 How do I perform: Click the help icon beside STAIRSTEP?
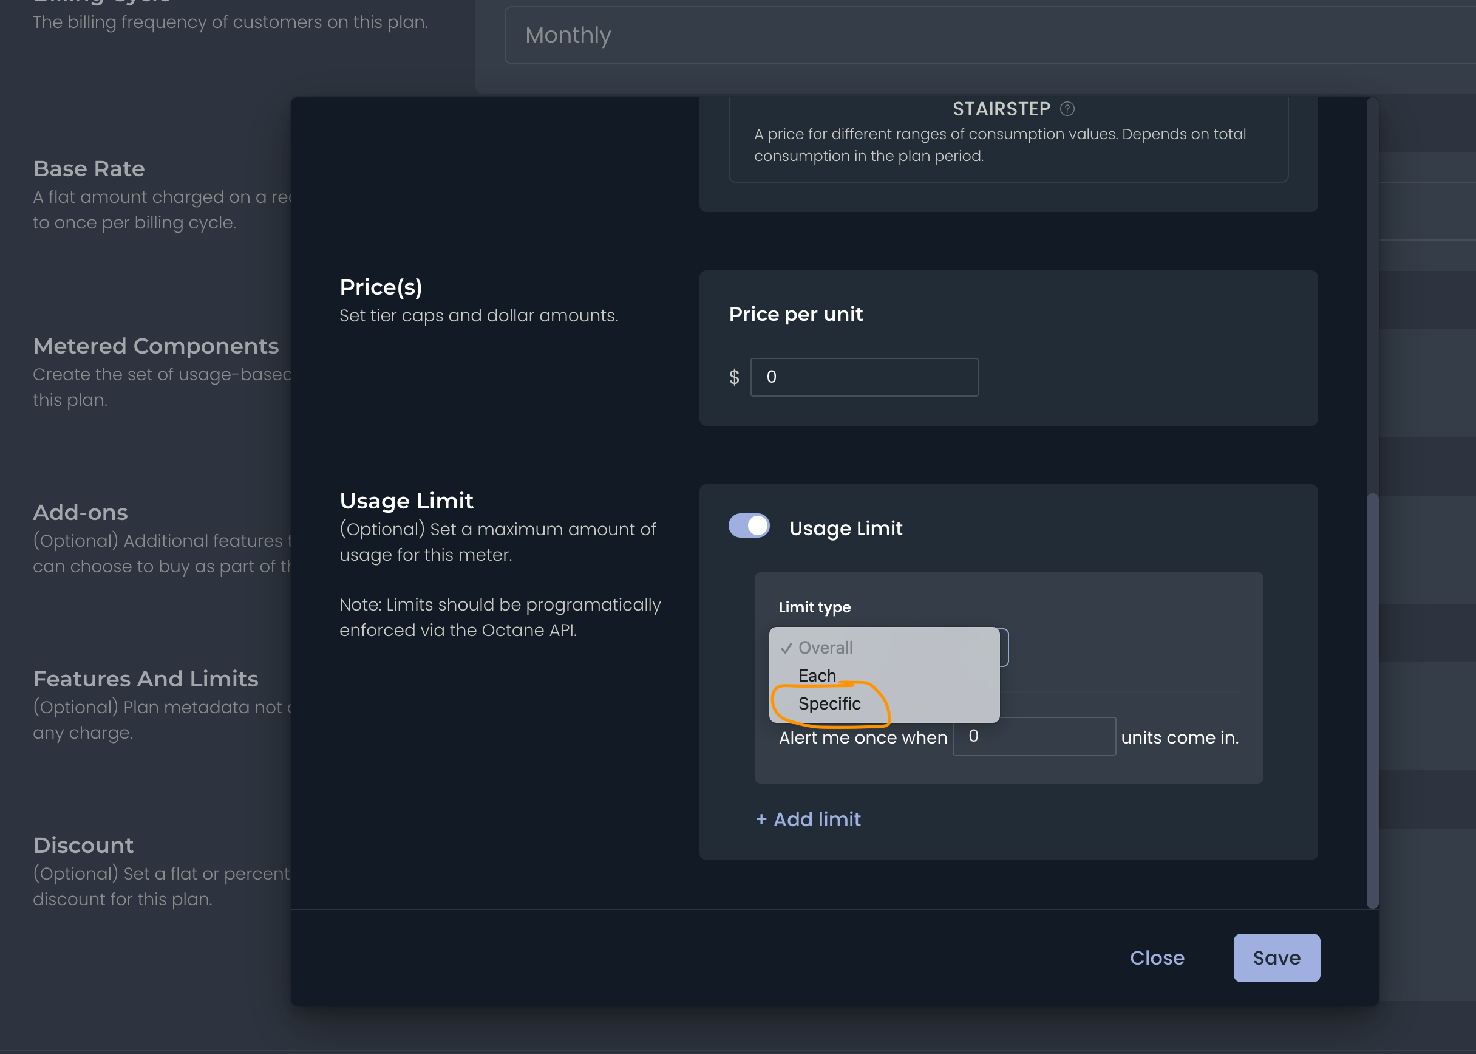point(1067,109)
